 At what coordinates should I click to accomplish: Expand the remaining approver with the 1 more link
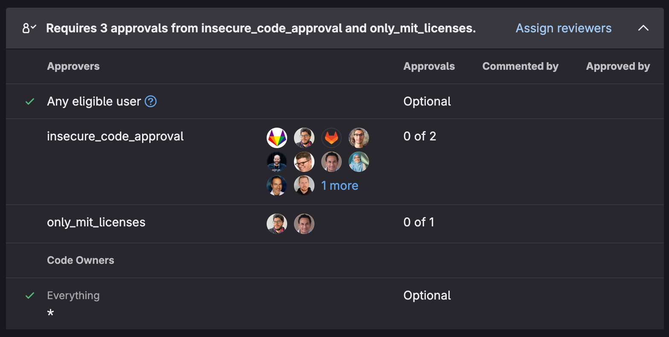pos(340,185)
